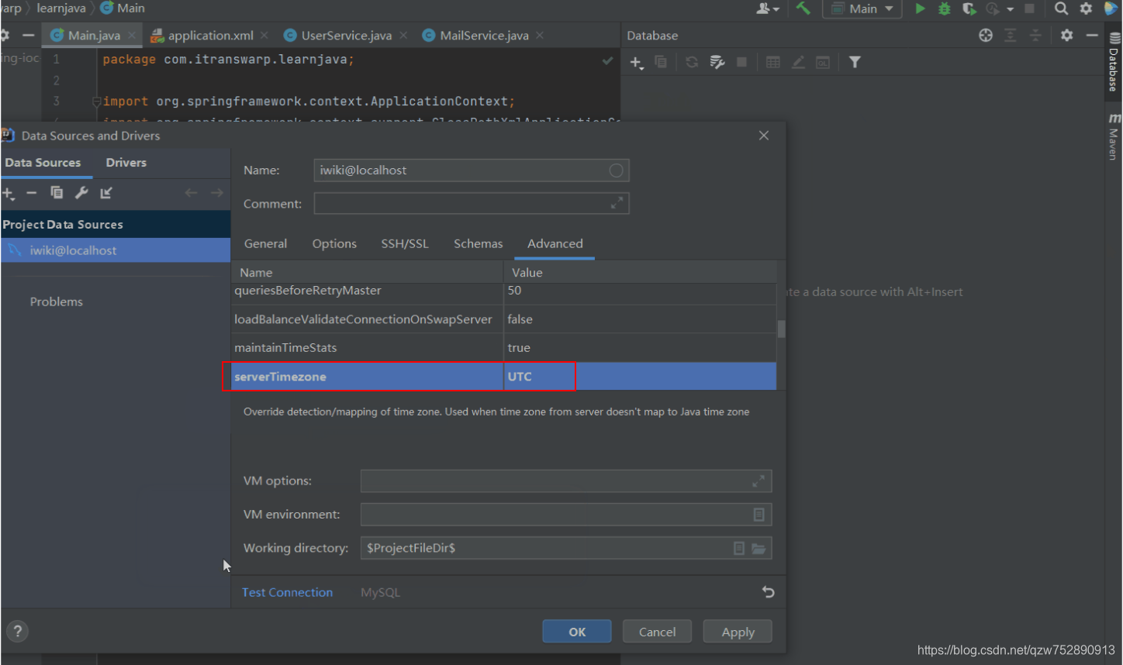
Task: Run Main with the green play icon
Action: tap(920, 9)
